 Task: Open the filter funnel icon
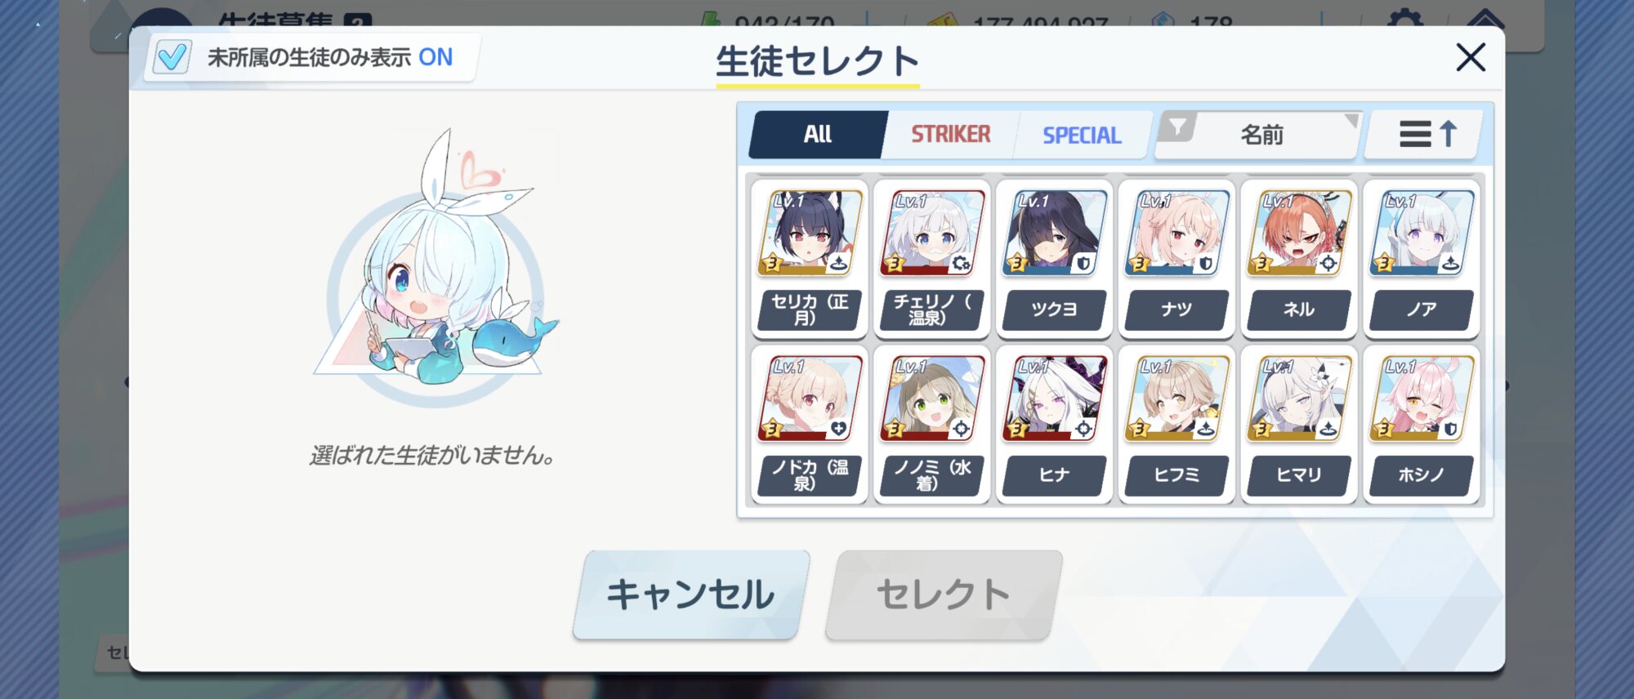pyautogui.click(x=1177, y=128)
